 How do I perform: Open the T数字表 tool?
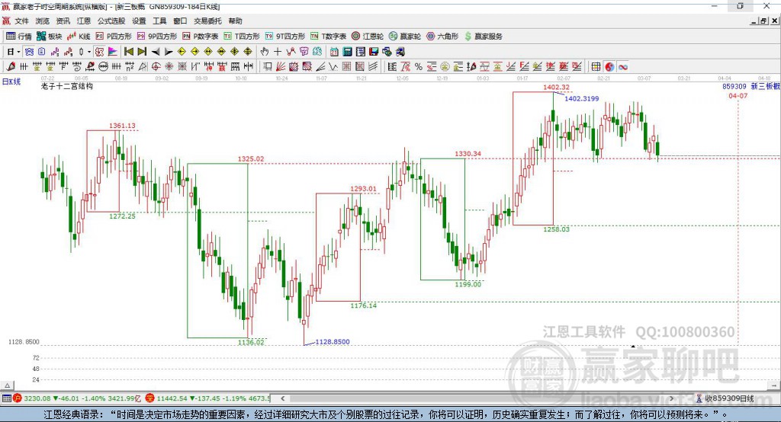328,37
